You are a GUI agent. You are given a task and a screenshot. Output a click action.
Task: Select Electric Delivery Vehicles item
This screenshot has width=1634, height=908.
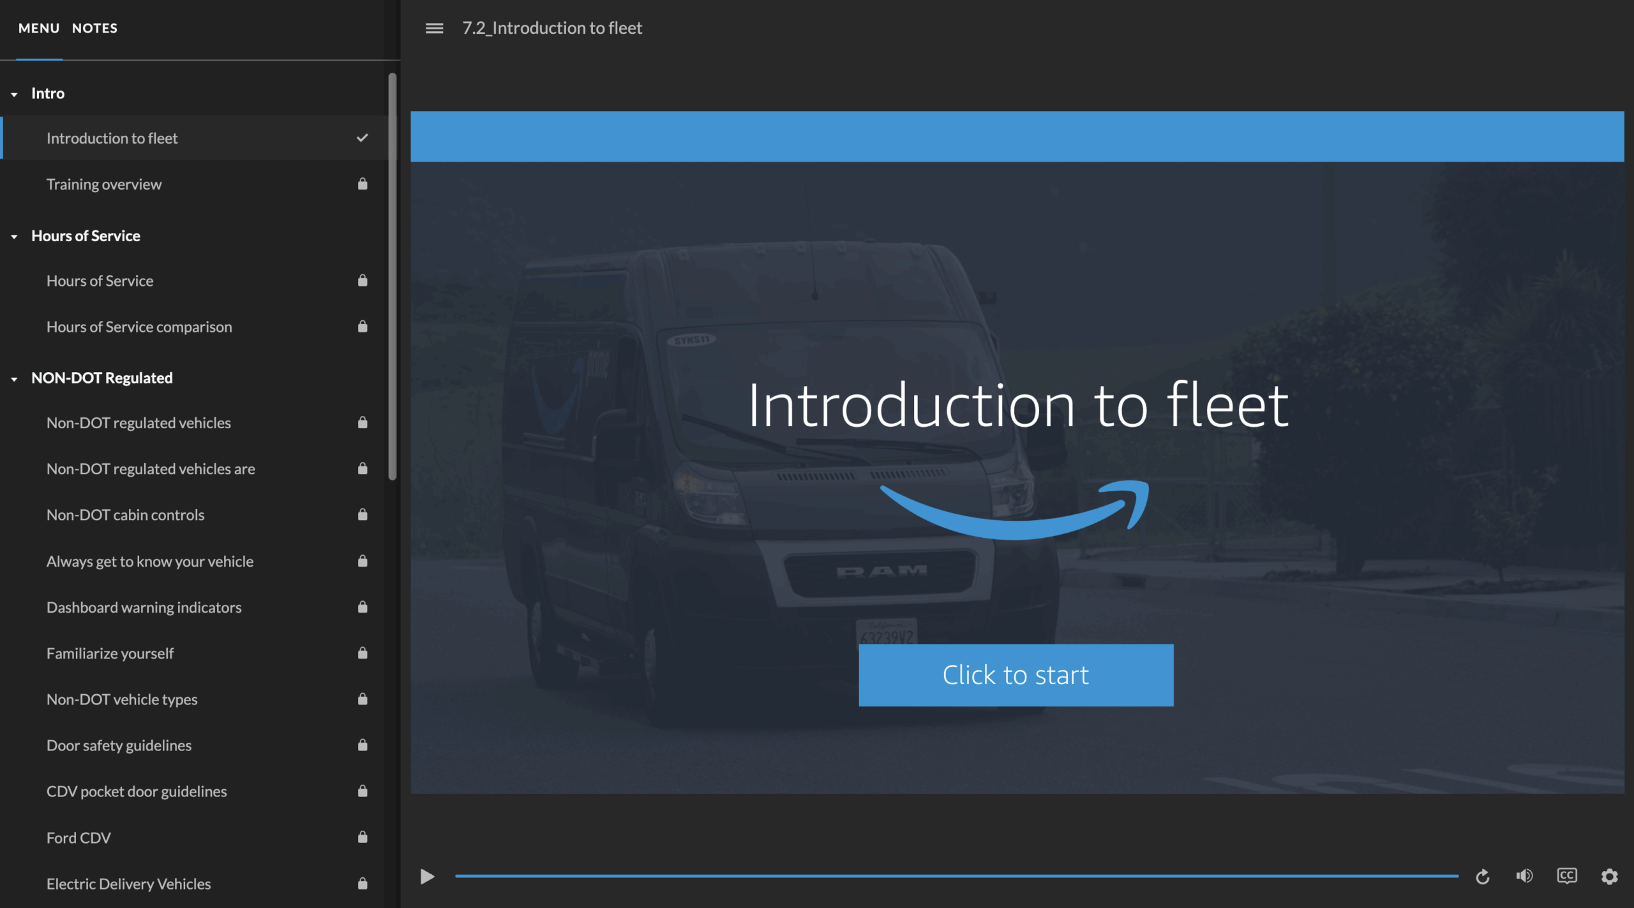click(x=194, y=883)
